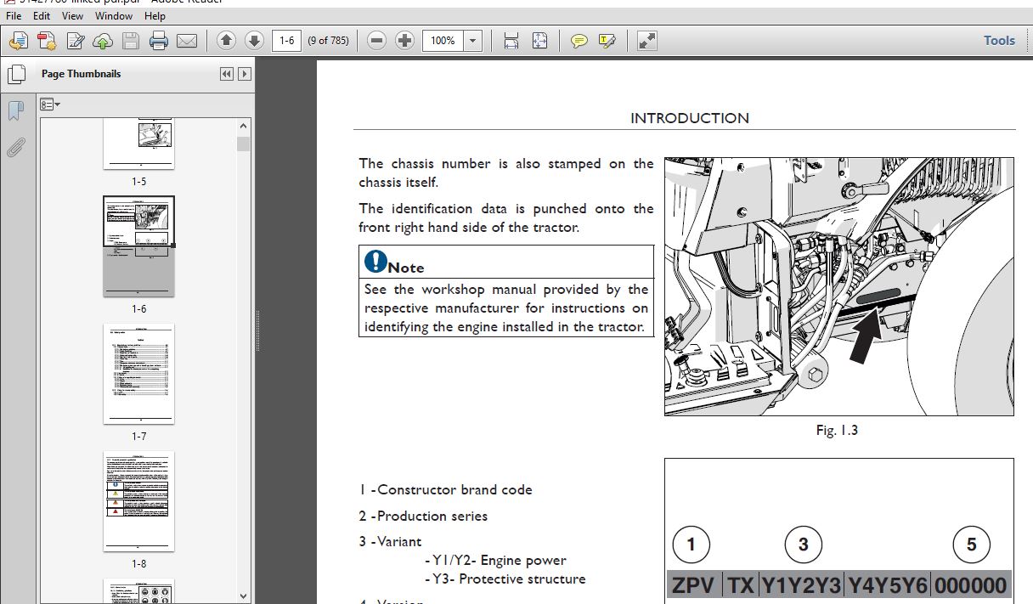Open the File menu
Viewport: 1033px width, 604px height.
pyautogui.click(x=14, y=15)
